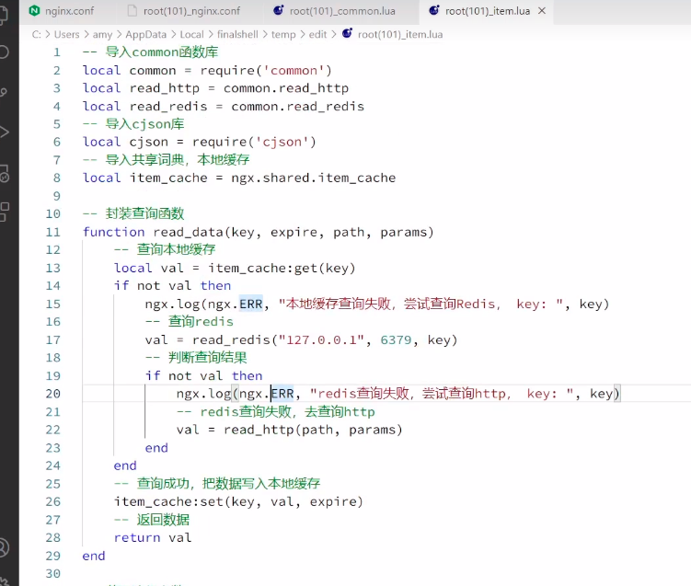Viewport: 691px width, 586px height.
Task: Click line number 20 in the gutter
Action: [x=52, y=394]
